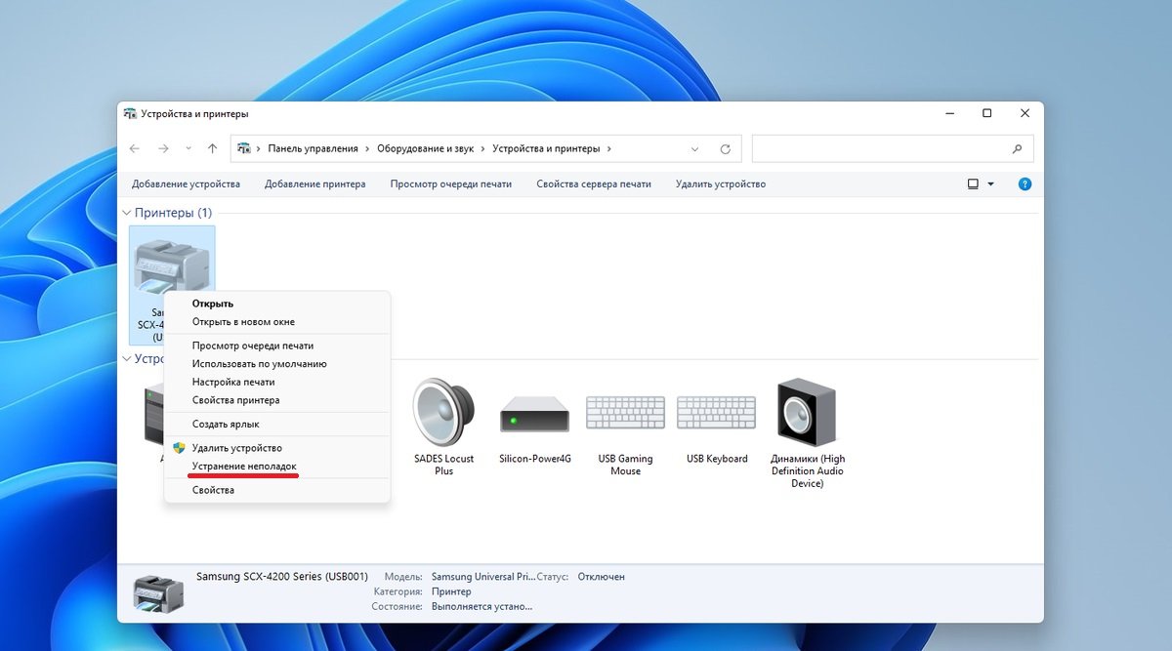
Task: Expand chevron after Оборудование и звук breadcrumb
Action: pos(482,148)
